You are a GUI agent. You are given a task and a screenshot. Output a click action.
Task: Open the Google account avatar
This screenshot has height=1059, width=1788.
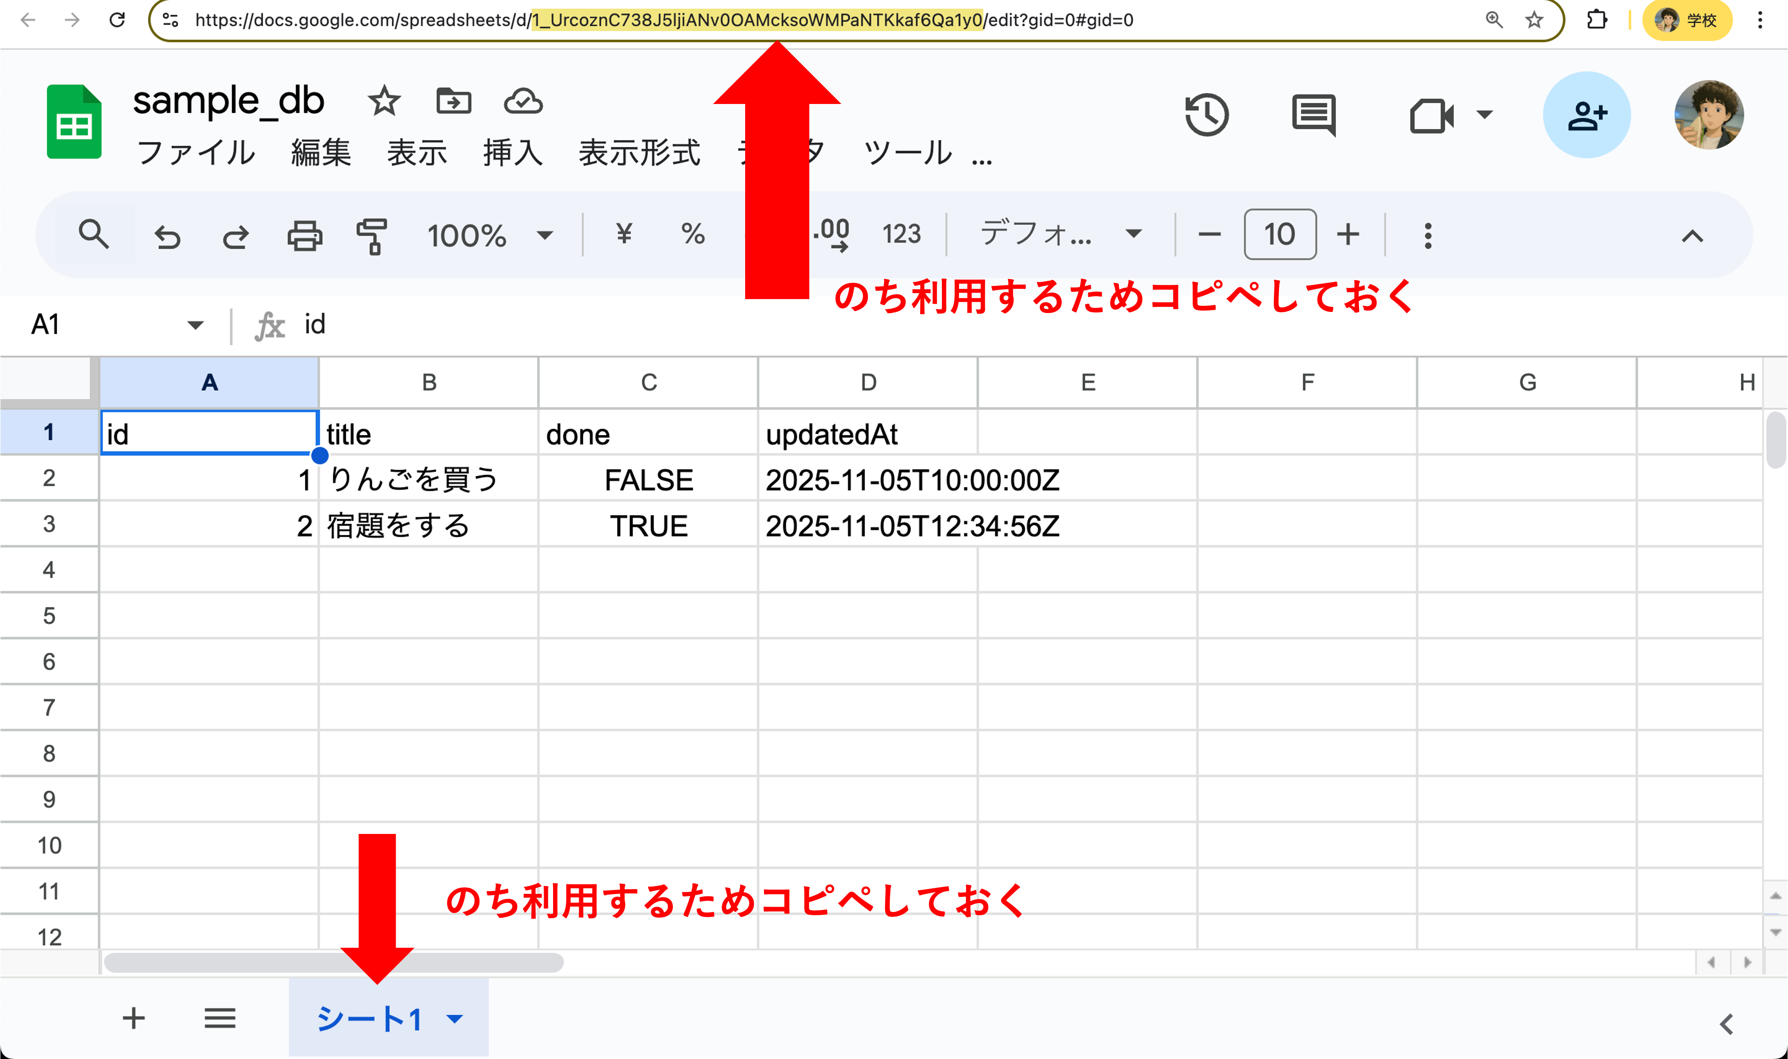point(1709,115)
